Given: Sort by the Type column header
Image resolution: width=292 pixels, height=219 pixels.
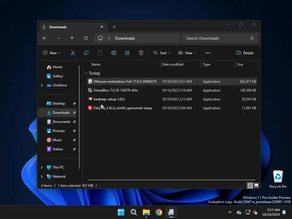Looking at the screenshot, I should click(x=206, y=64).
